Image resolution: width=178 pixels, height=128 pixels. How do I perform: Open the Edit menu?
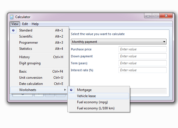coord(25,24)
